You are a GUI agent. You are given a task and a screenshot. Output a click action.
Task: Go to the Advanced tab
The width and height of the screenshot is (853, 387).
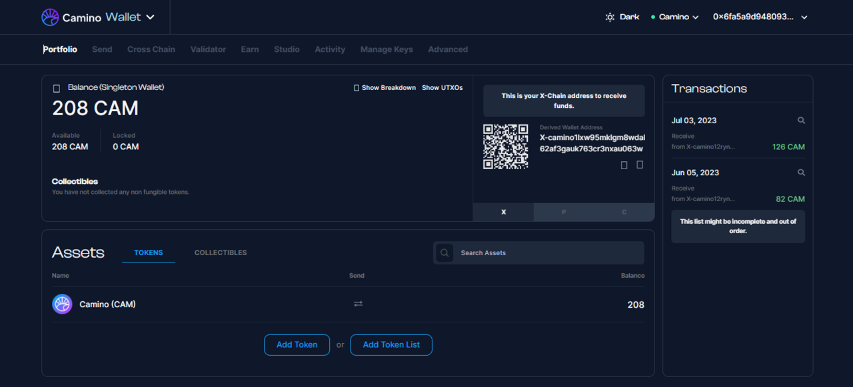pyautogui.click(x=448, y=49)
